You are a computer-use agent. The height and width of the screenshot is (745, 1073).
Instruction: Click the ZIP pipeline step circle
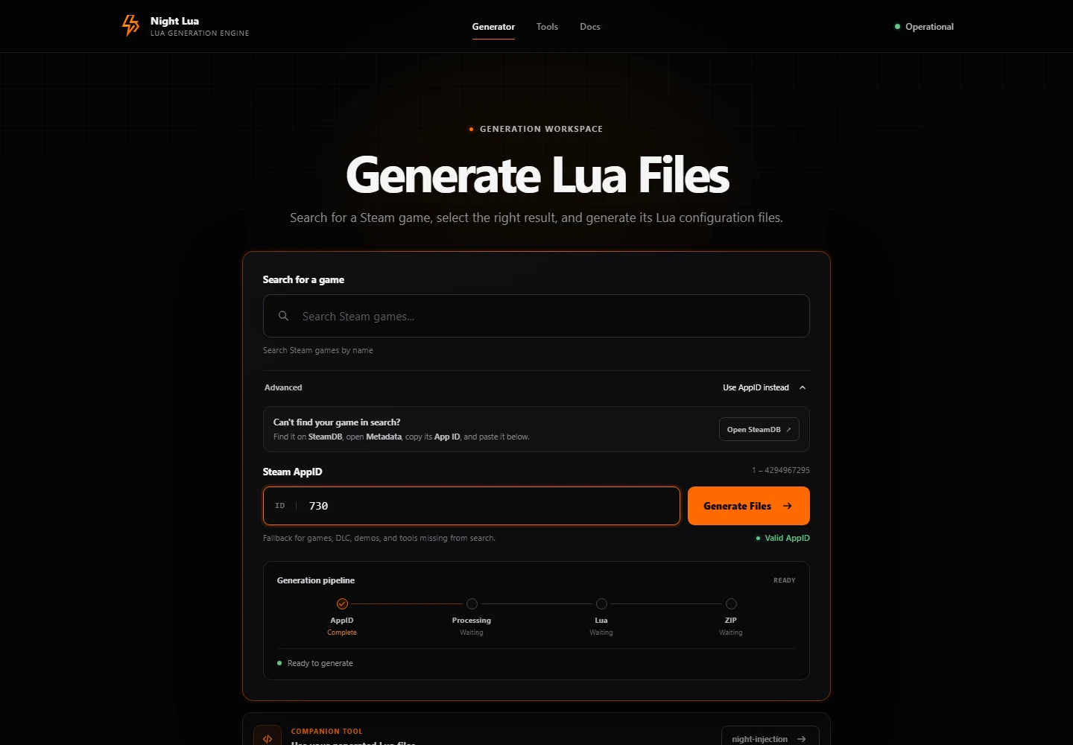731,603
